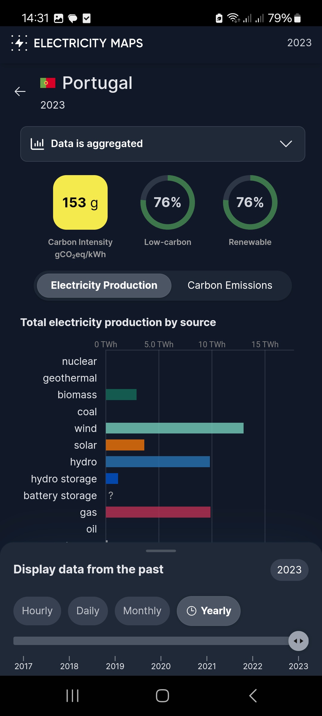322x716 pixels.
Task: Select the Monthly tab
Action: click(142, 611)
